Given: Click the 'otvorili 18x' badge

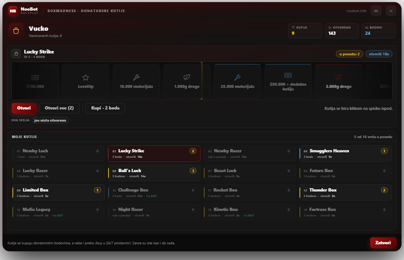Looking at the screenshot, I should [x=379, y=54].
